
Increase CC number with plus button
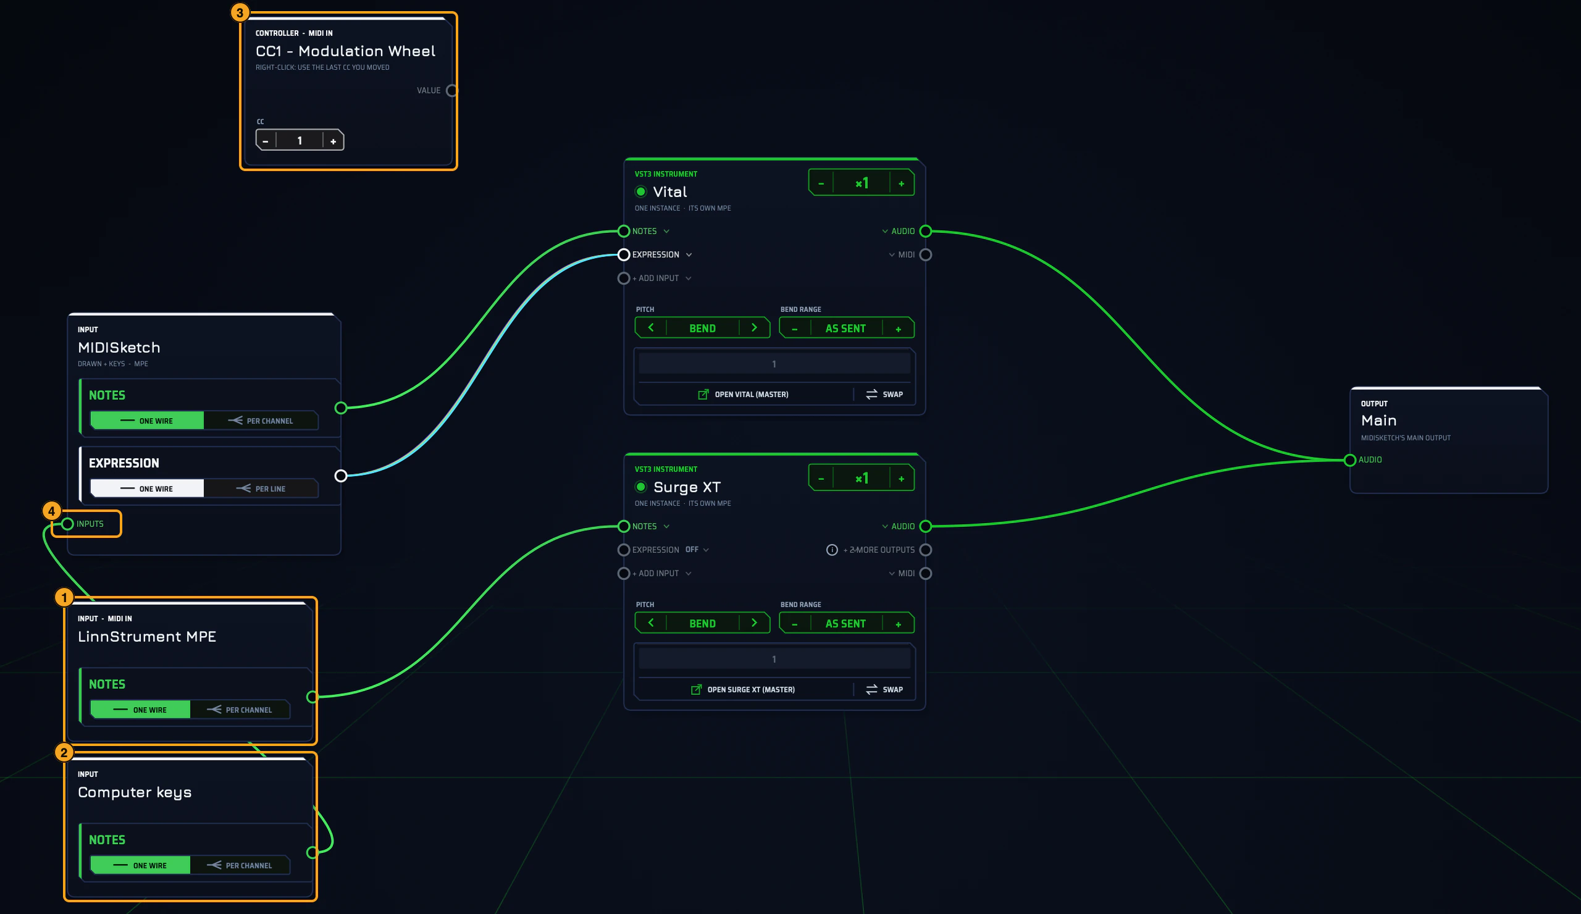[x=333, y=141]
